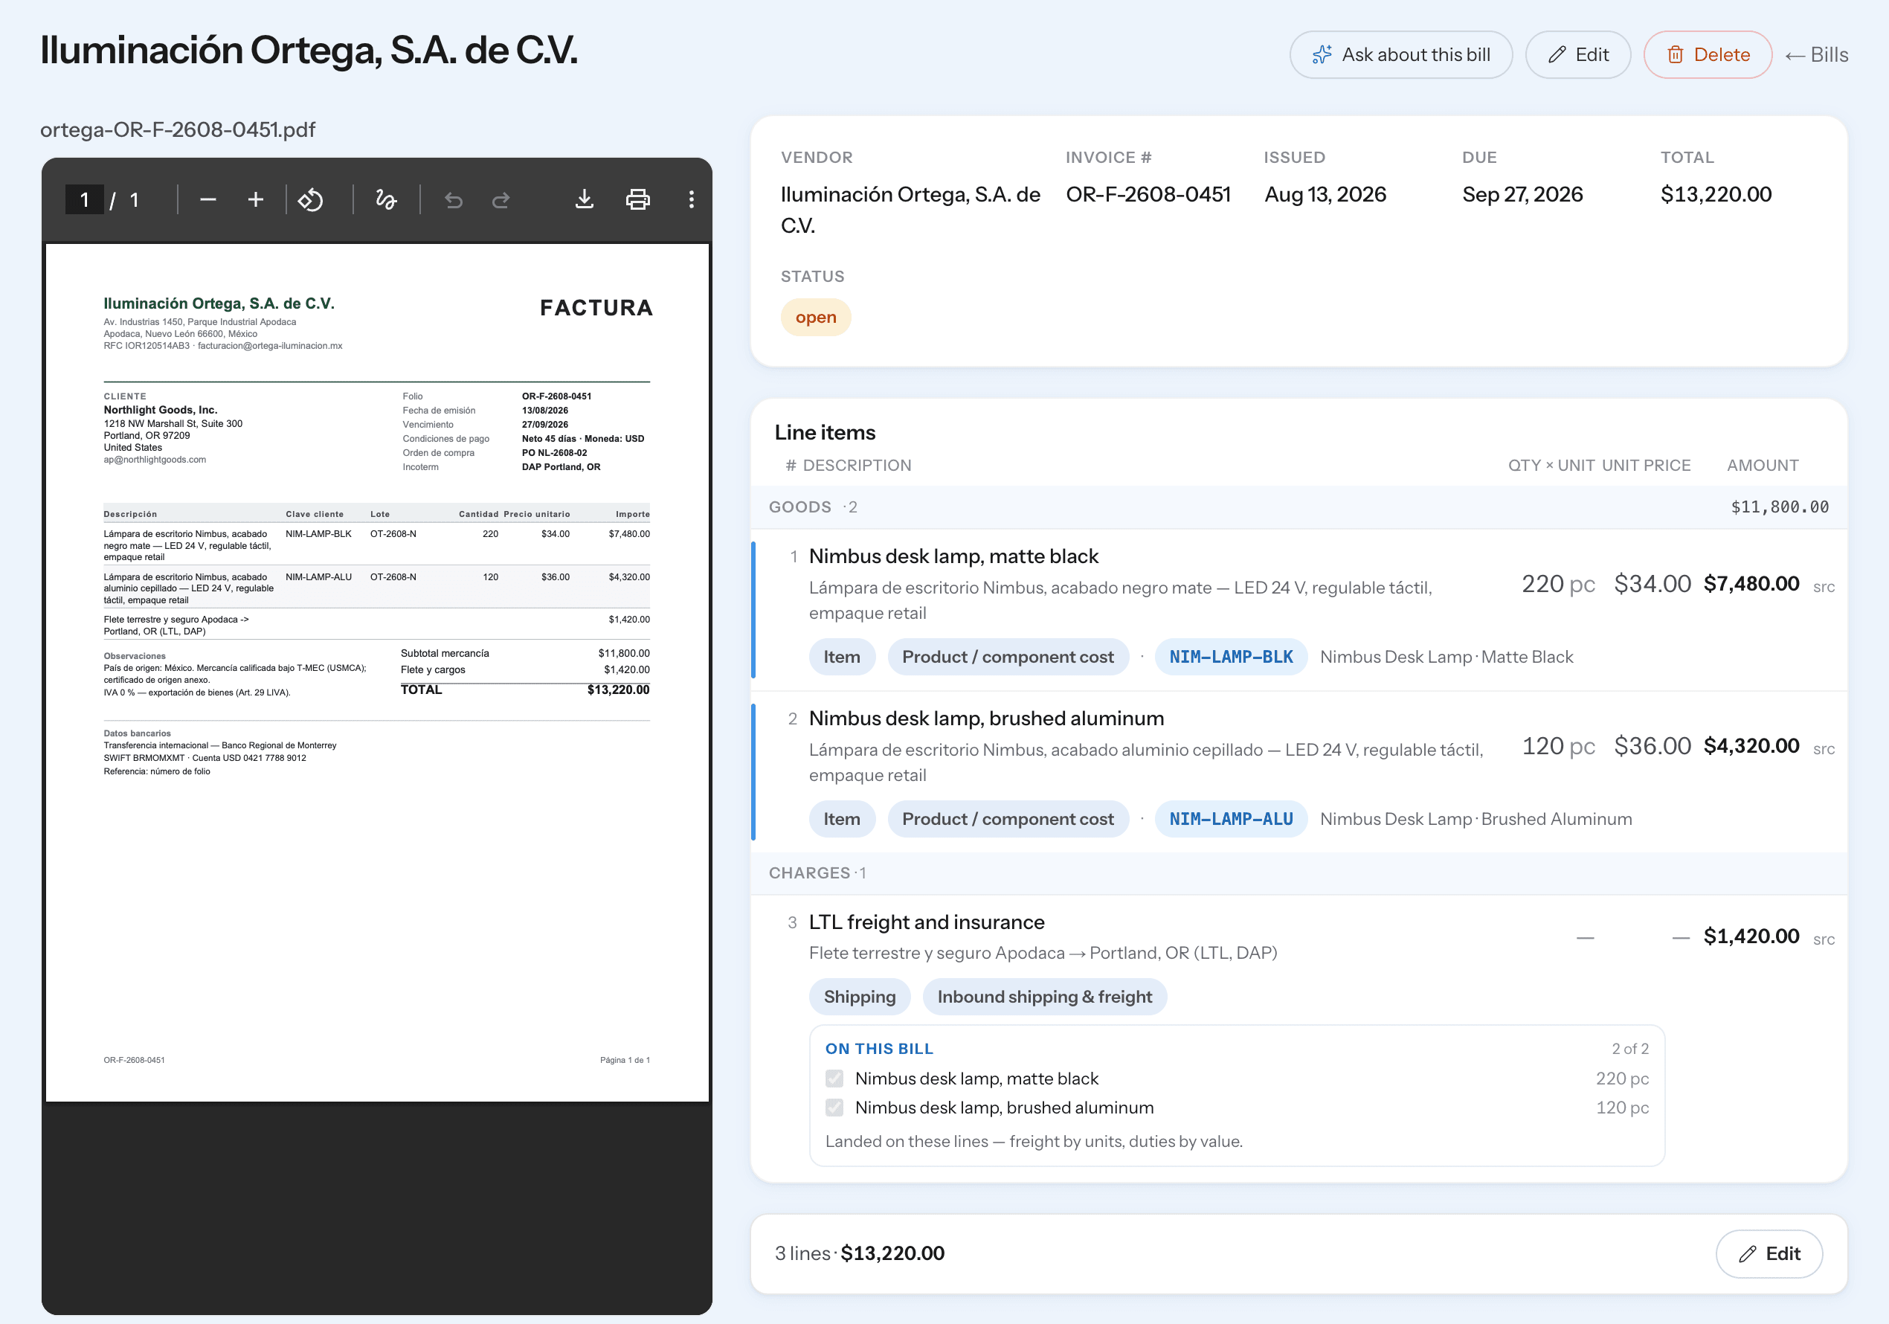Click the 3 lines · $13,220.00 summary
1889x1324 pixels.
tap(859, 1253)
